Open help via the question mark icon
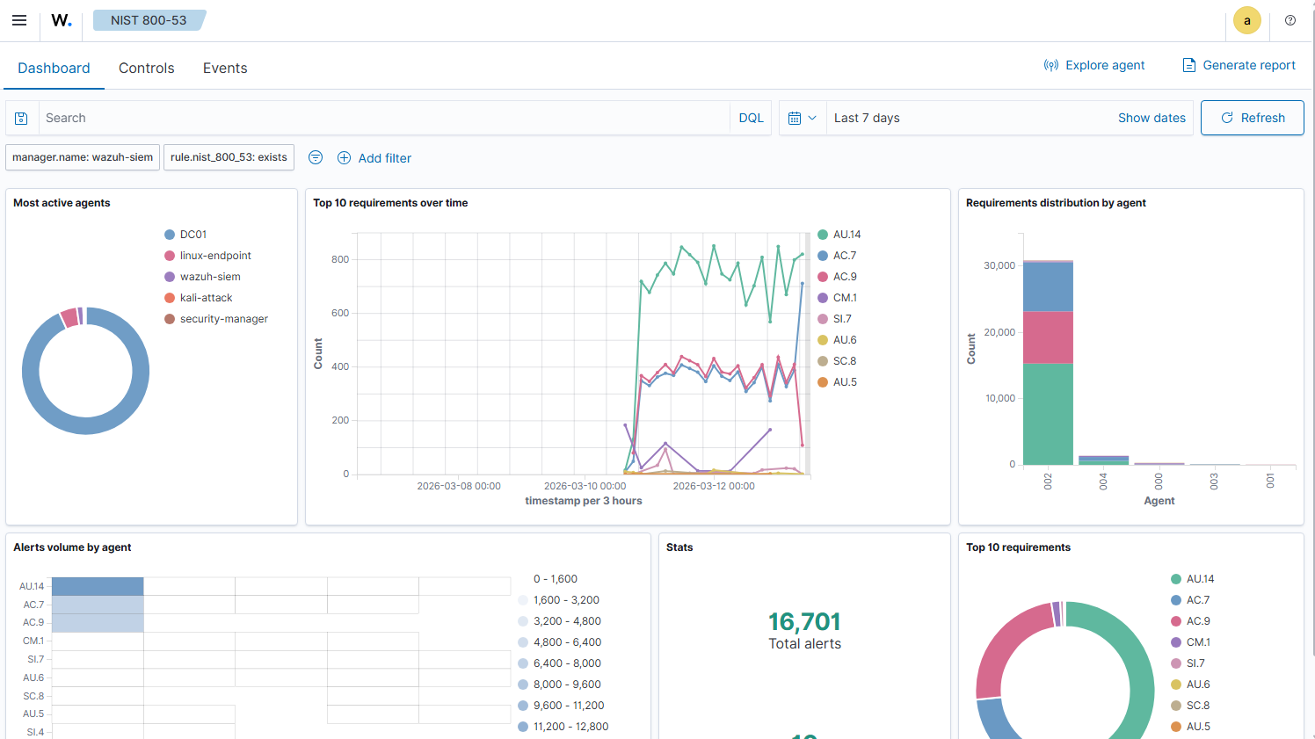1315x739 pixels. (x=1290, y=20)
